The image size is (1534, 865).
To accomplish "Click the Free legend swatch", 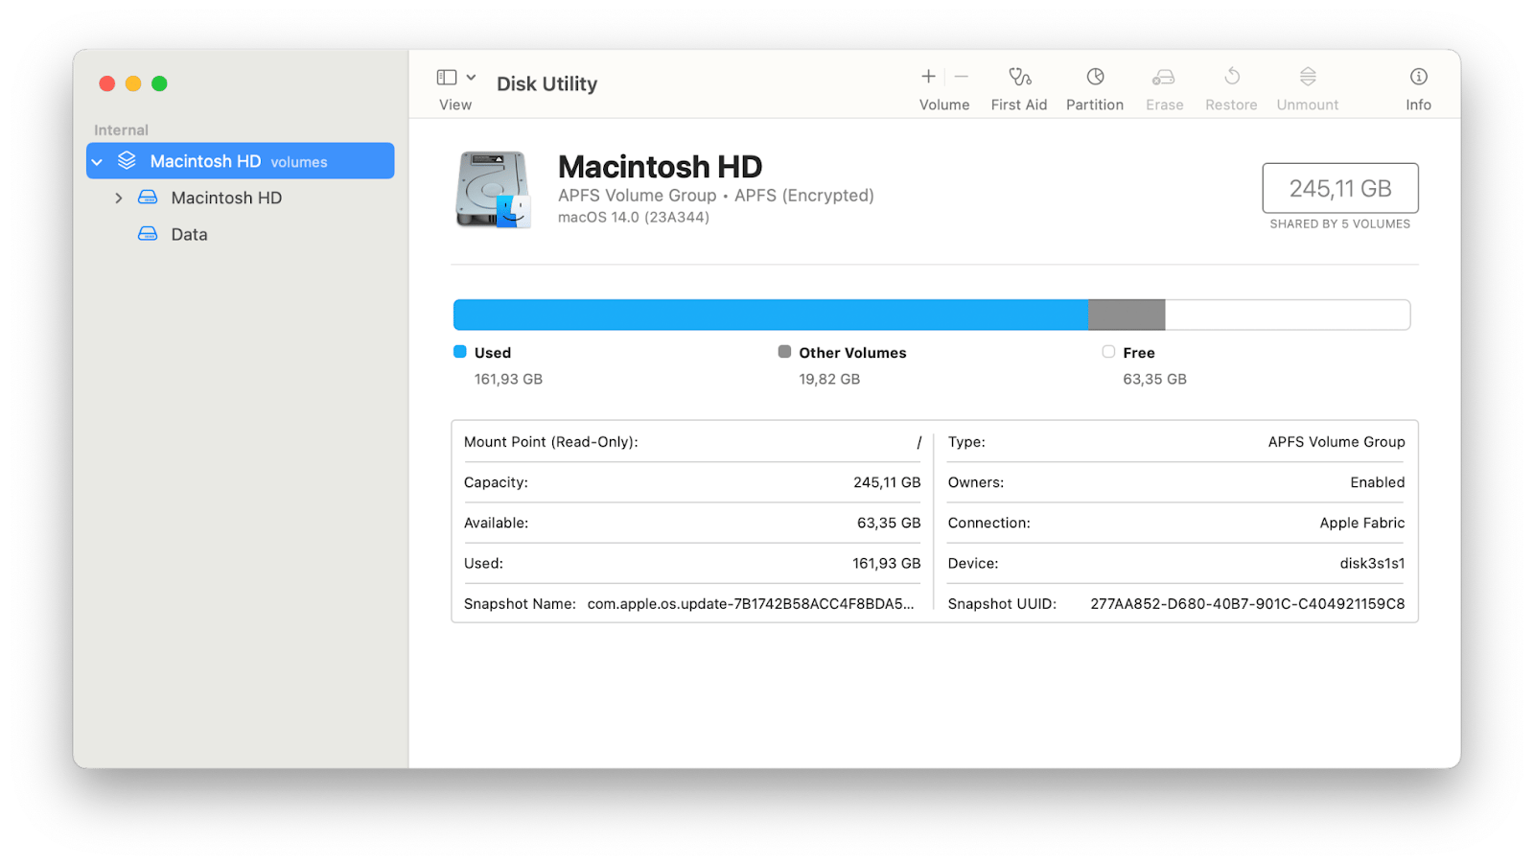I will pos(1108,352).
